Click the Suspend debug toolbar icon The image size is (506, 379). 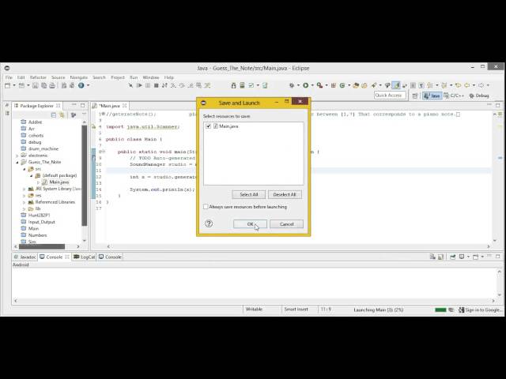point(148,85)
